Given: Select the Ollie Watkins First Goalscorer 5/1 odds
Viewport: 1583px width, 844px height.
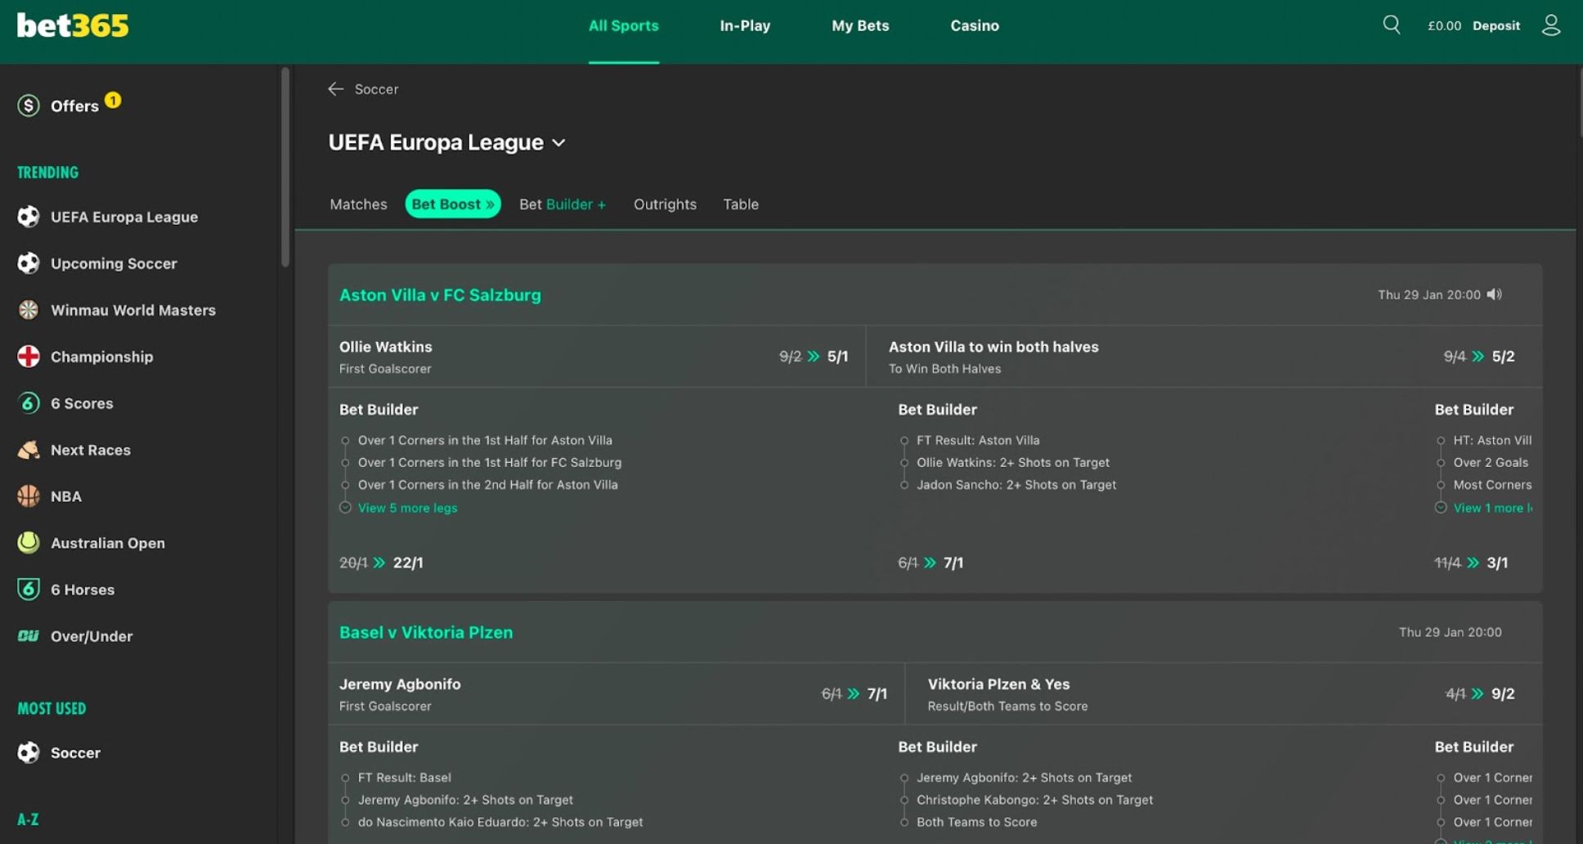Looking at the screenshot, I should tap(837, 357).
